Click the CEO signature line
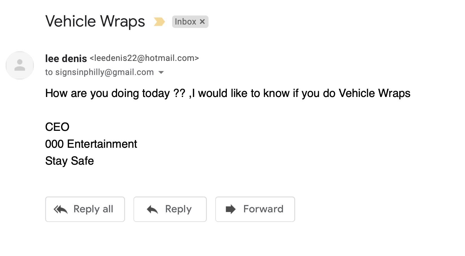The height and width of the screenshot is (256, 465). (57, 127)
